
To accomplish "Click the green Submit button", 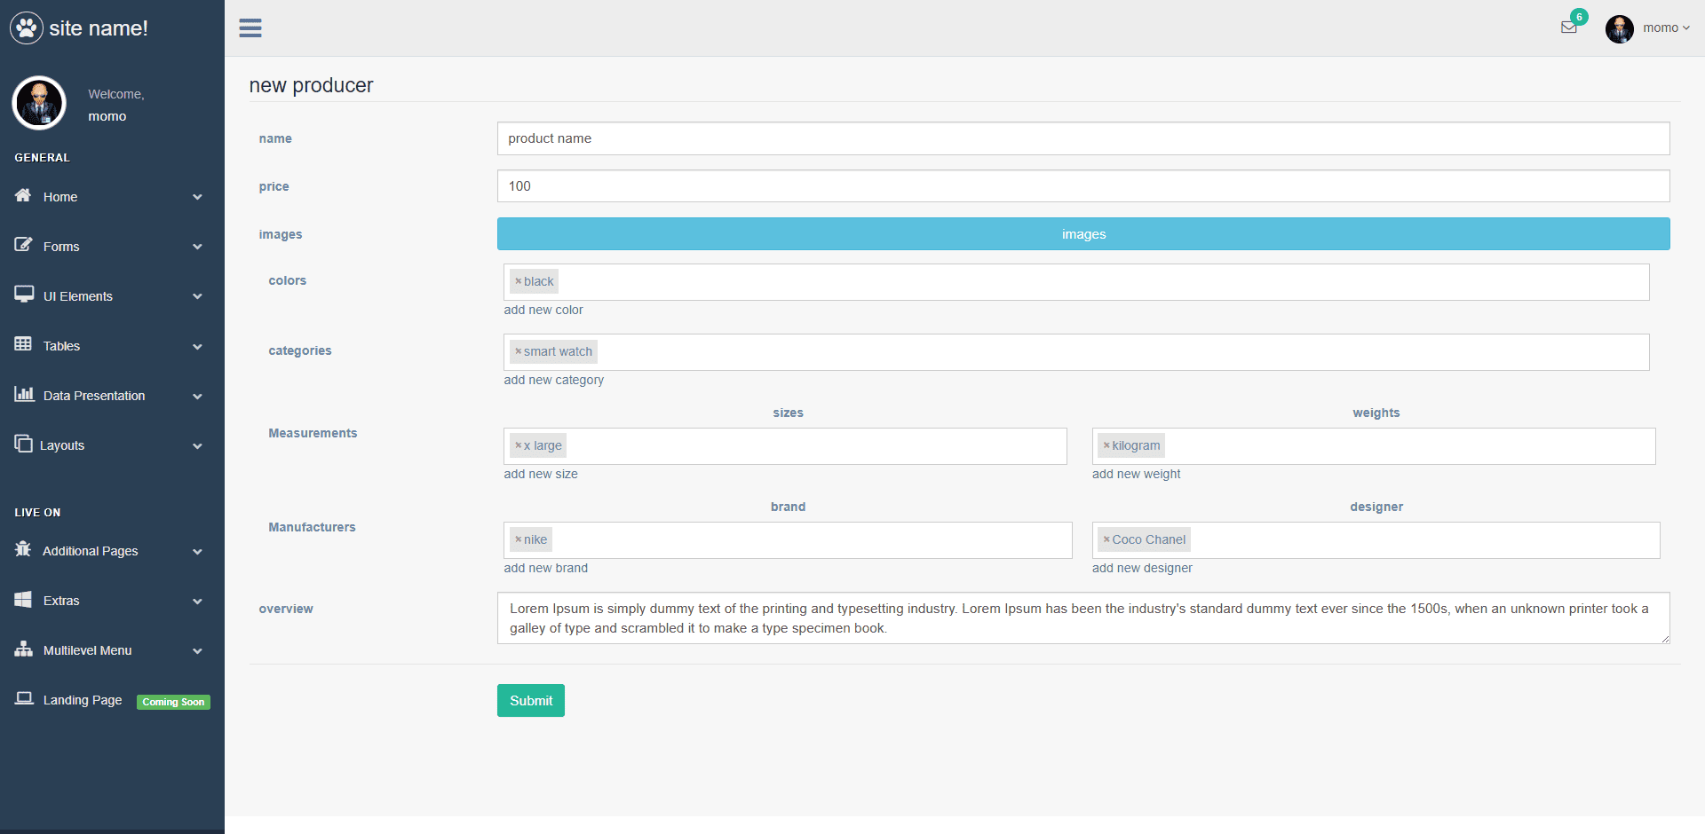I will pos(531,701).
